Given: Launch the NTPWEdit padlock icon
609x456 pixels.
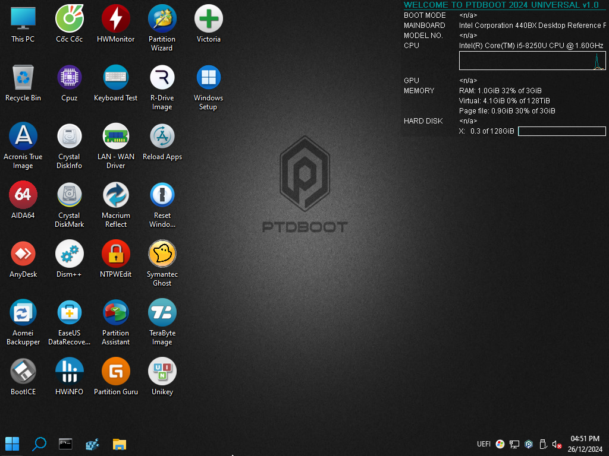Looking at the screenshot, I should tap(116, 259).
